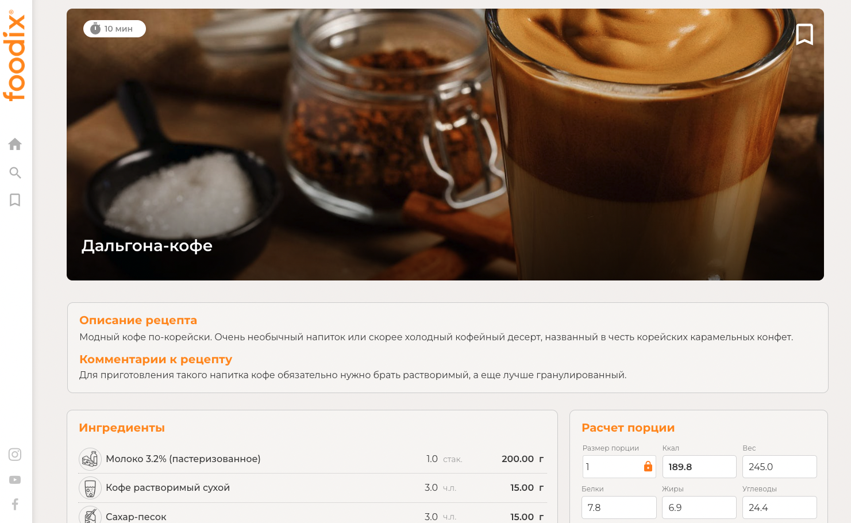Open the Instagram link icon
The image size is (851, 523).
click(x=15, y=455)
